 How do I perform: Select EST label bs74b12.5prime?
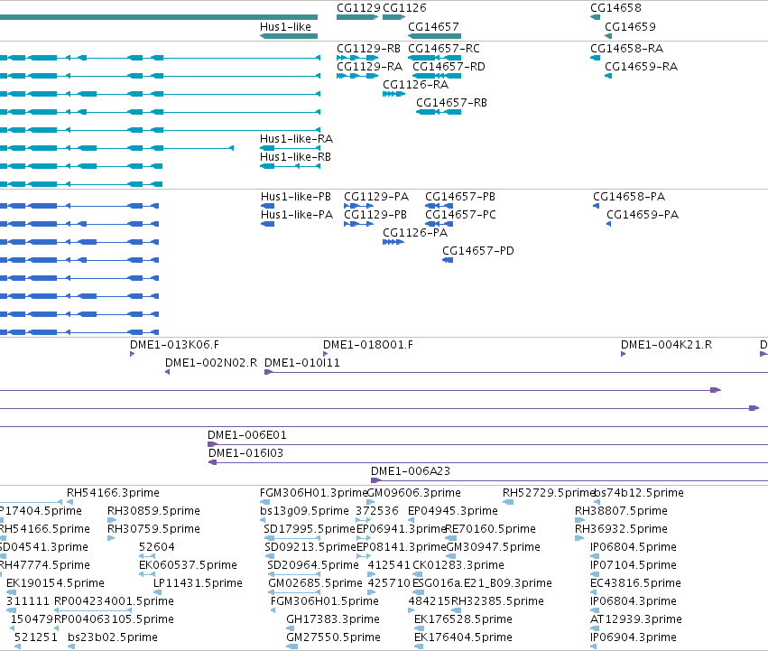pos(639,493)
